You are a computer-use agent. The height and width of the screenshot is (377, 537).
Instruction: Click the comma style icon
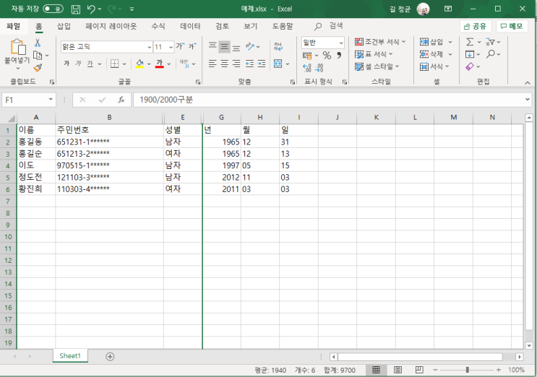(339, 55)
